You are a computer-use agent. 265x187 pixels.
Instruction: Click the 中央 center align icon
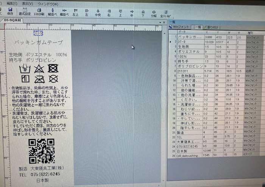pyautogui.click(x=98, y=12)
